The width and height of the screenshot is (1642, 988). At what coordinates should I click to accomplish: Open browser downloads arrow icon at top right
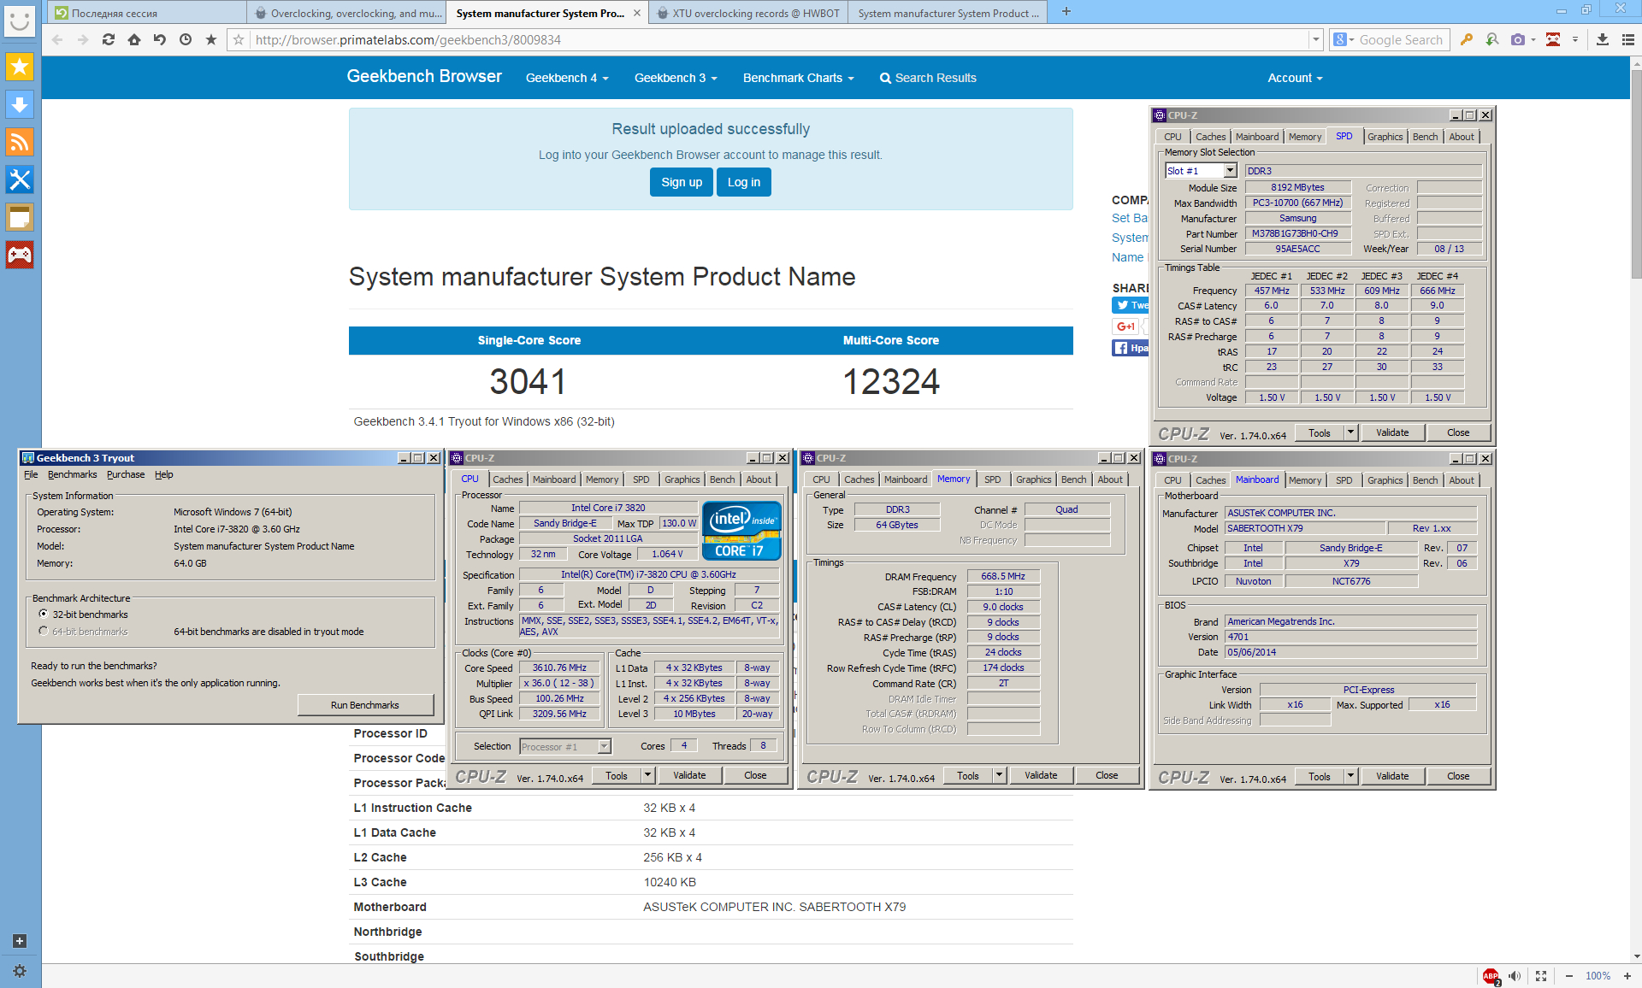[1603, 39]
